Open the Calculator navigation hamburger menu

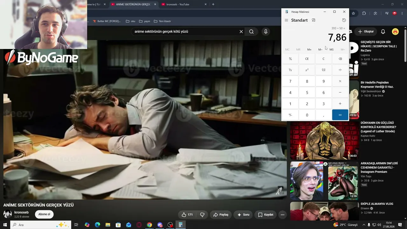point(286,20)
